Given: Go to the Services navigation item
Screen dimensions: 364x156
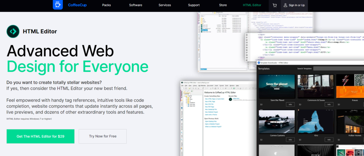Looking at the screenshot, I should (165, 5).
